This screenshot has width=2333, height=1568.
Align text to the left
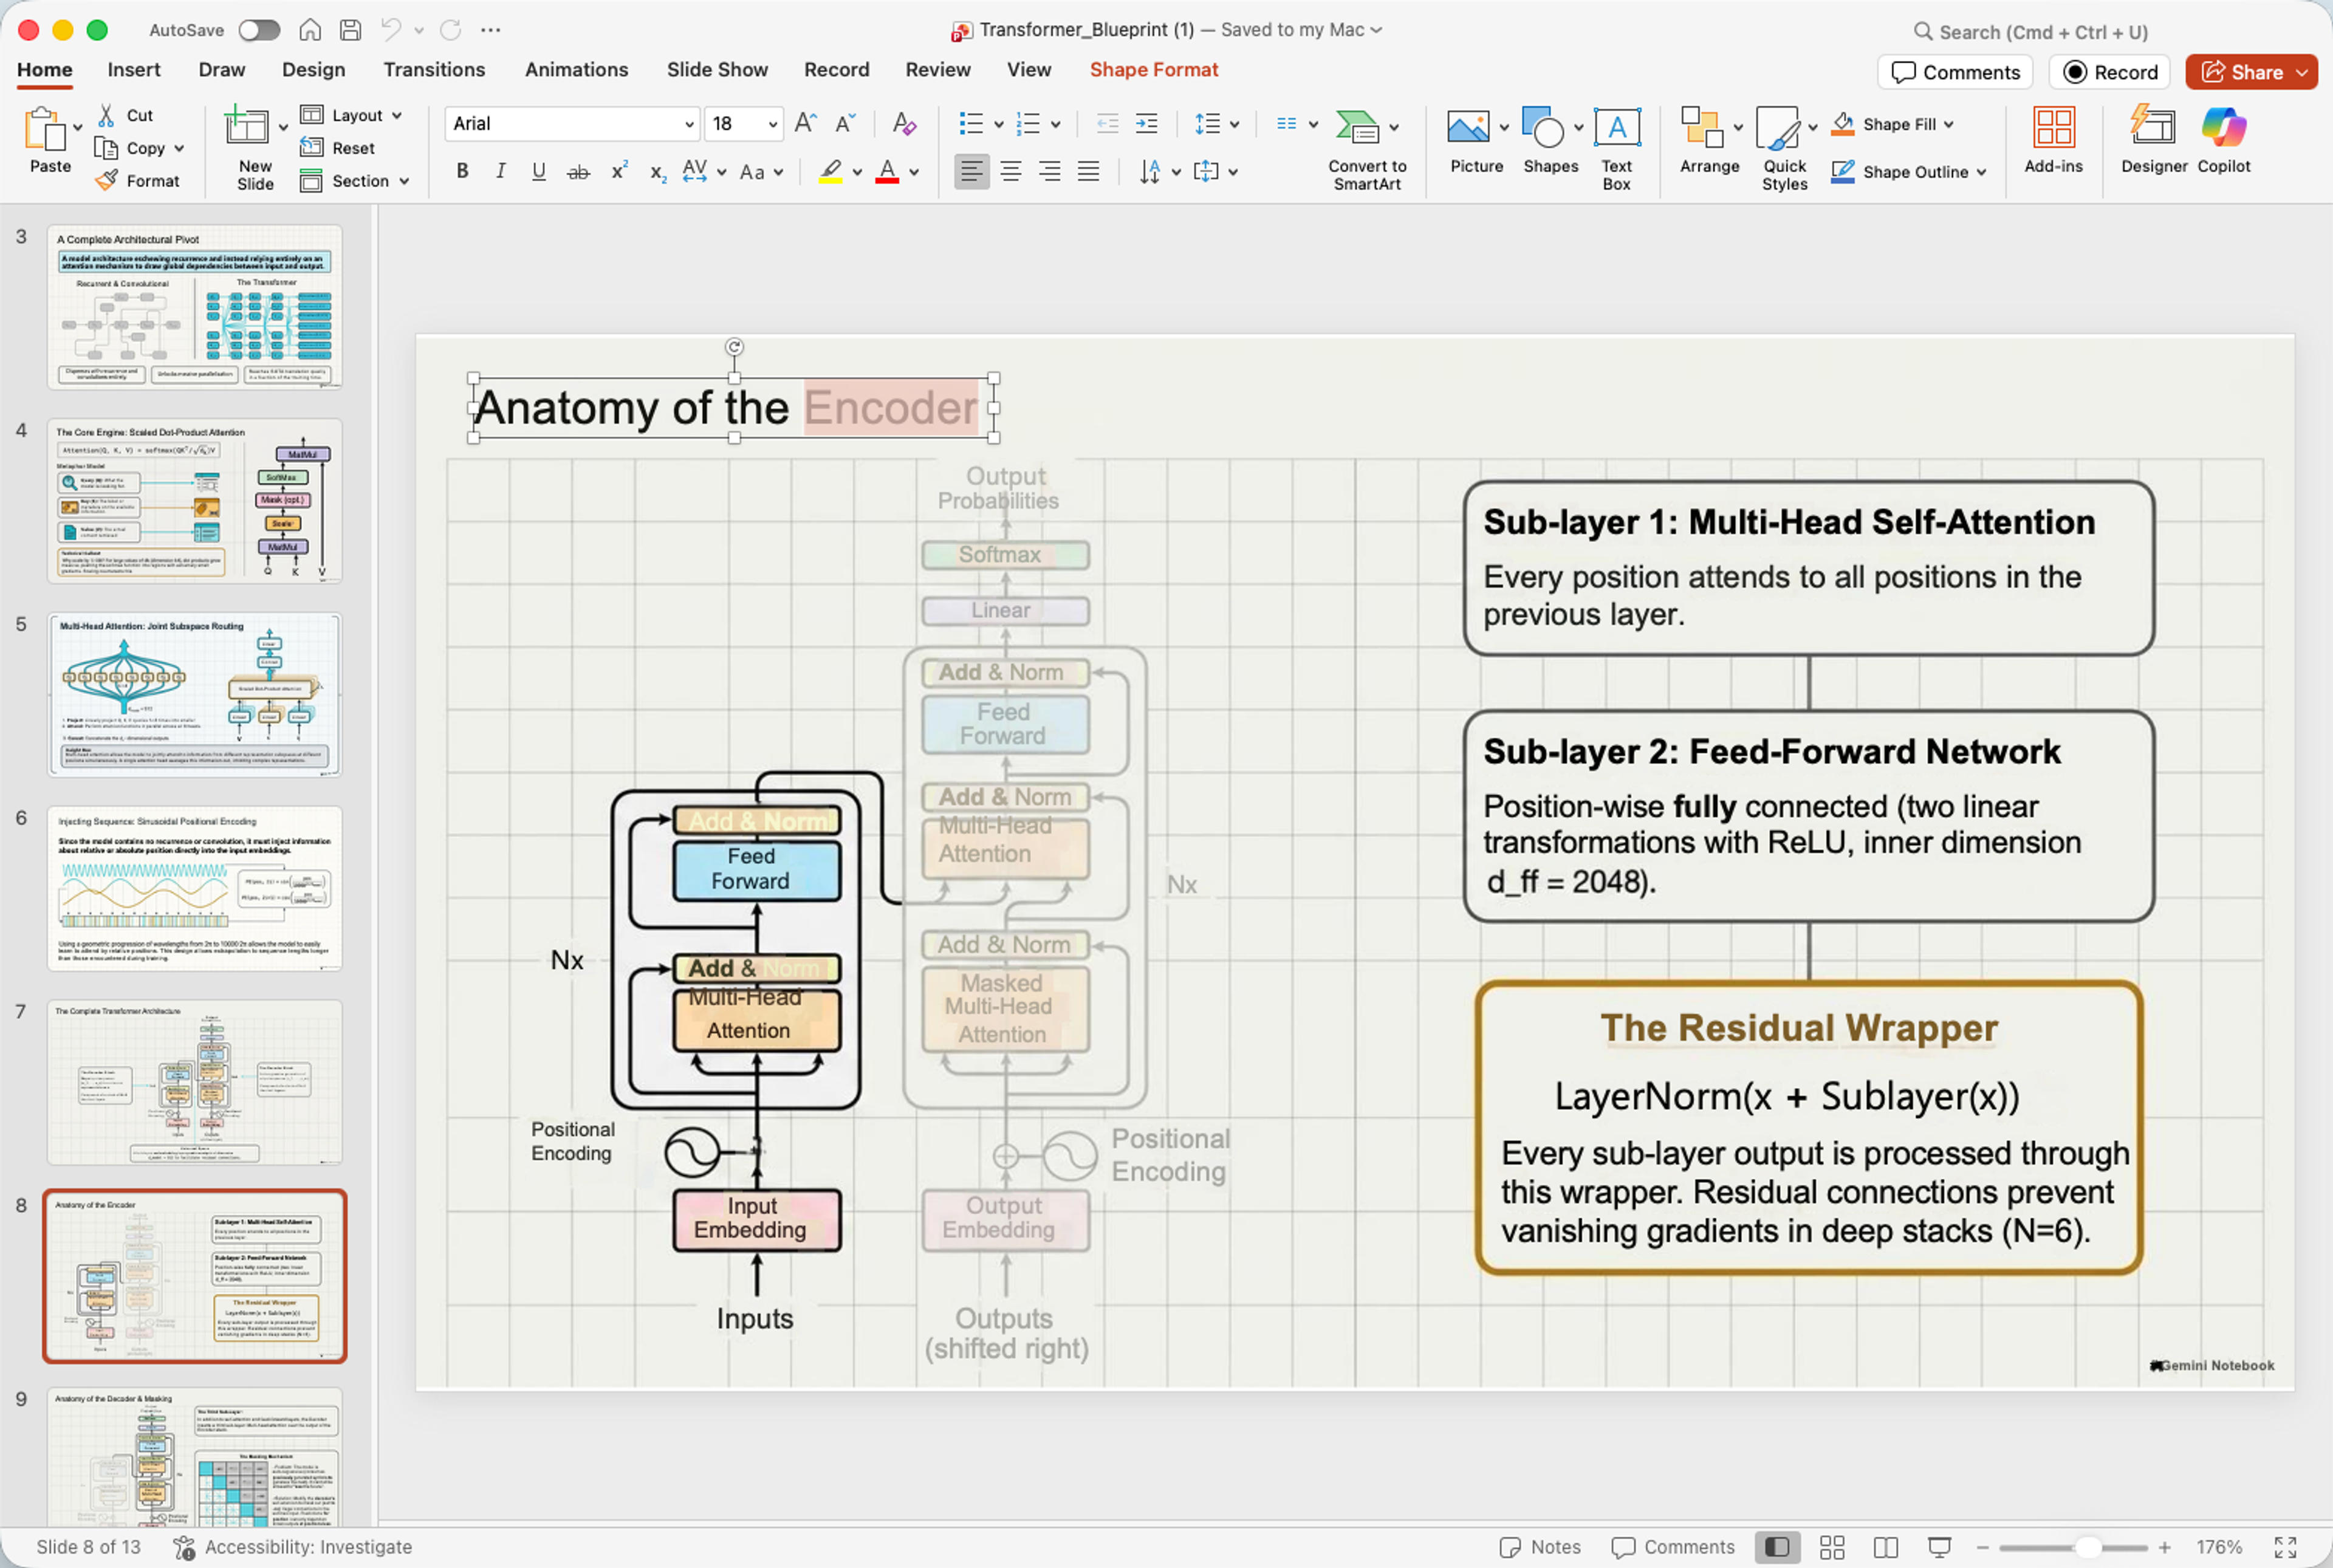click(971, 171)
